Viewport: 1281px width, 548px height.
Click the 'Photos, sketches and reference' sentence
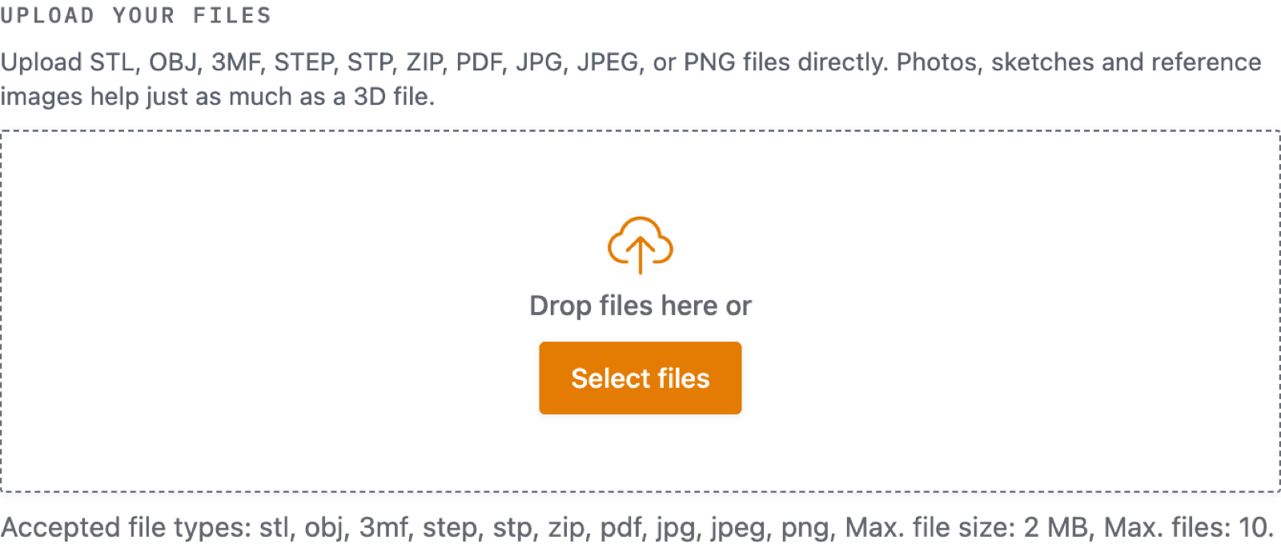point(1078,62)
